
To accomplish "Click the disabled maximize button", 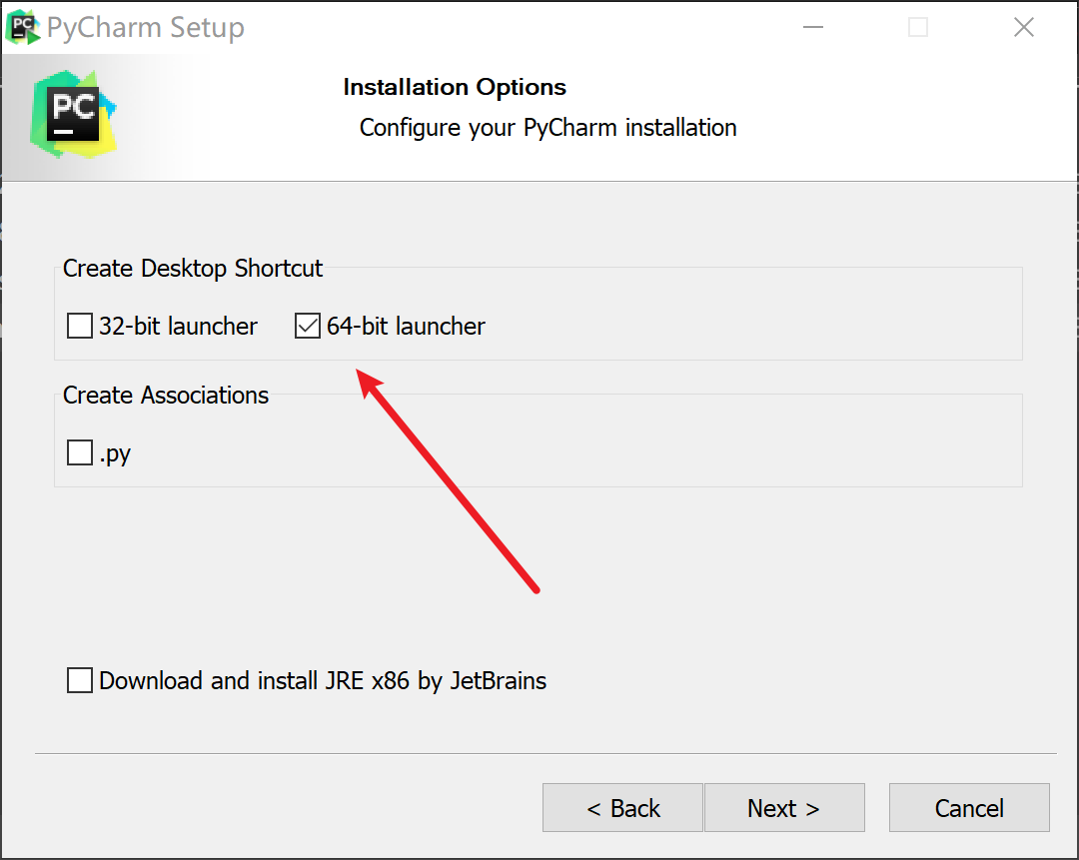I will point(918,28).
